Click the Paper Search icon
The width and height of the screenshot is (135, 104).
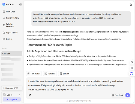coord(4,33)
